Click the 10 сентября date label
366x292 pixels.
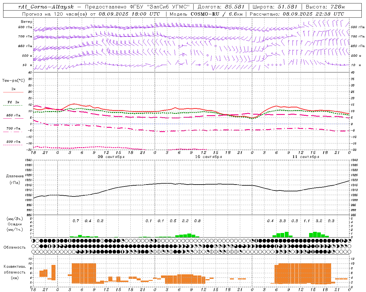click(x=208, y=157)
